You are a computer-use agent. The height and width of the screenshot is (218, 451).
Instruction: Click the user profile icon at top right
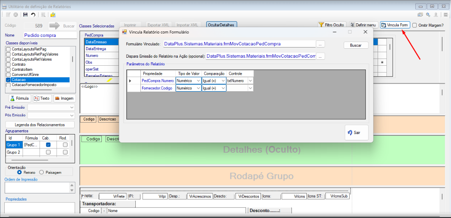point(436,15)
